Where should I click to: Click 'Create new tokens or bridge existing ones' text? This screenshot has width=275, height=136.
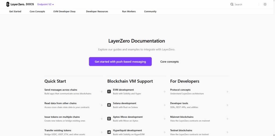[x=65, y=121]
